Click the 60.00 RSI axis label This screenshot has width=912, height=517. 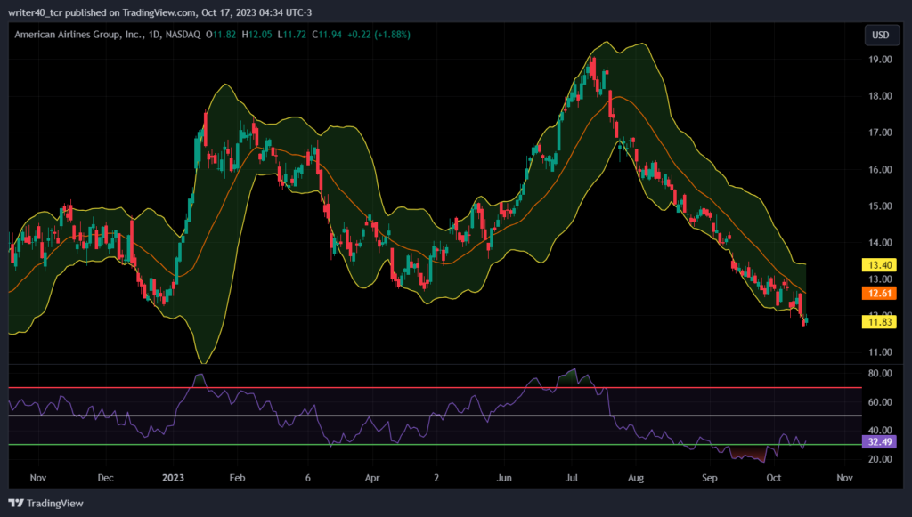[x=880, y=402]
